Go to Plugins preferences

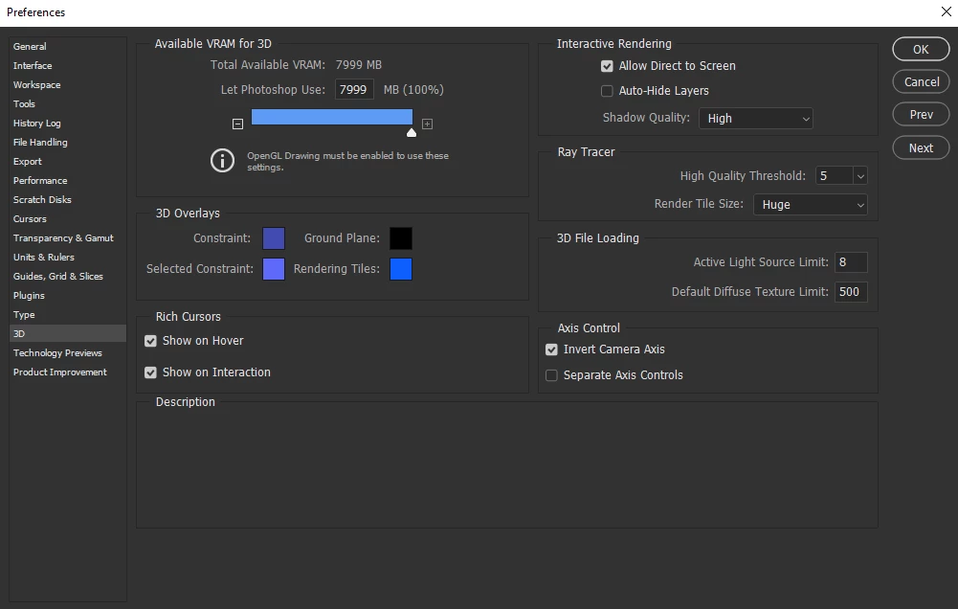[x=68, y=295]
